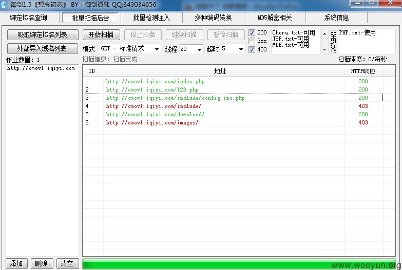Click the 403 response of row 4
Image resolution: width=402 pixels, height=270 pixels.
(x=363, y=106)
